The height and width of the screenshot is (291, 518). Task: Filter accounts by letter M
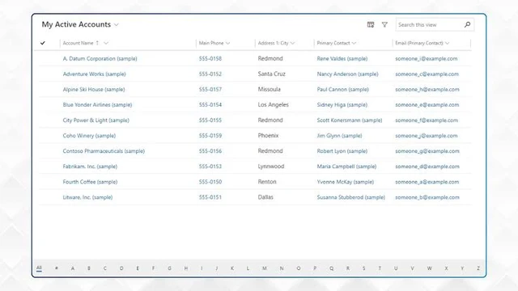265,268
